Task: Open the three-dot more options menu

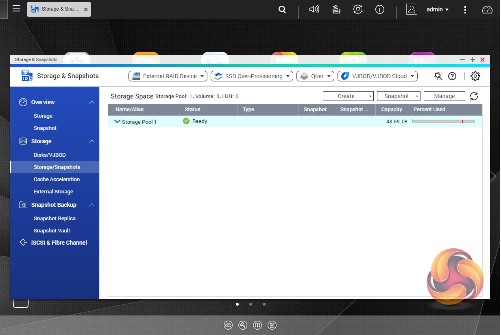Action: (466, 9)
